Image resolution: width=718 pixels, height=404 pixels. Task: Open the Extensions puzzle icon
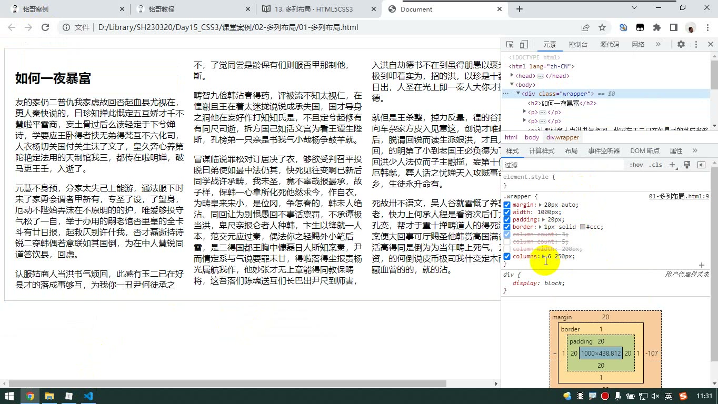coord(656,27)
